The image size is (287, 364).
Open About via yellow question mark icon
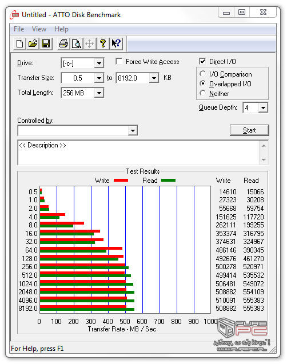click(103, 43)
